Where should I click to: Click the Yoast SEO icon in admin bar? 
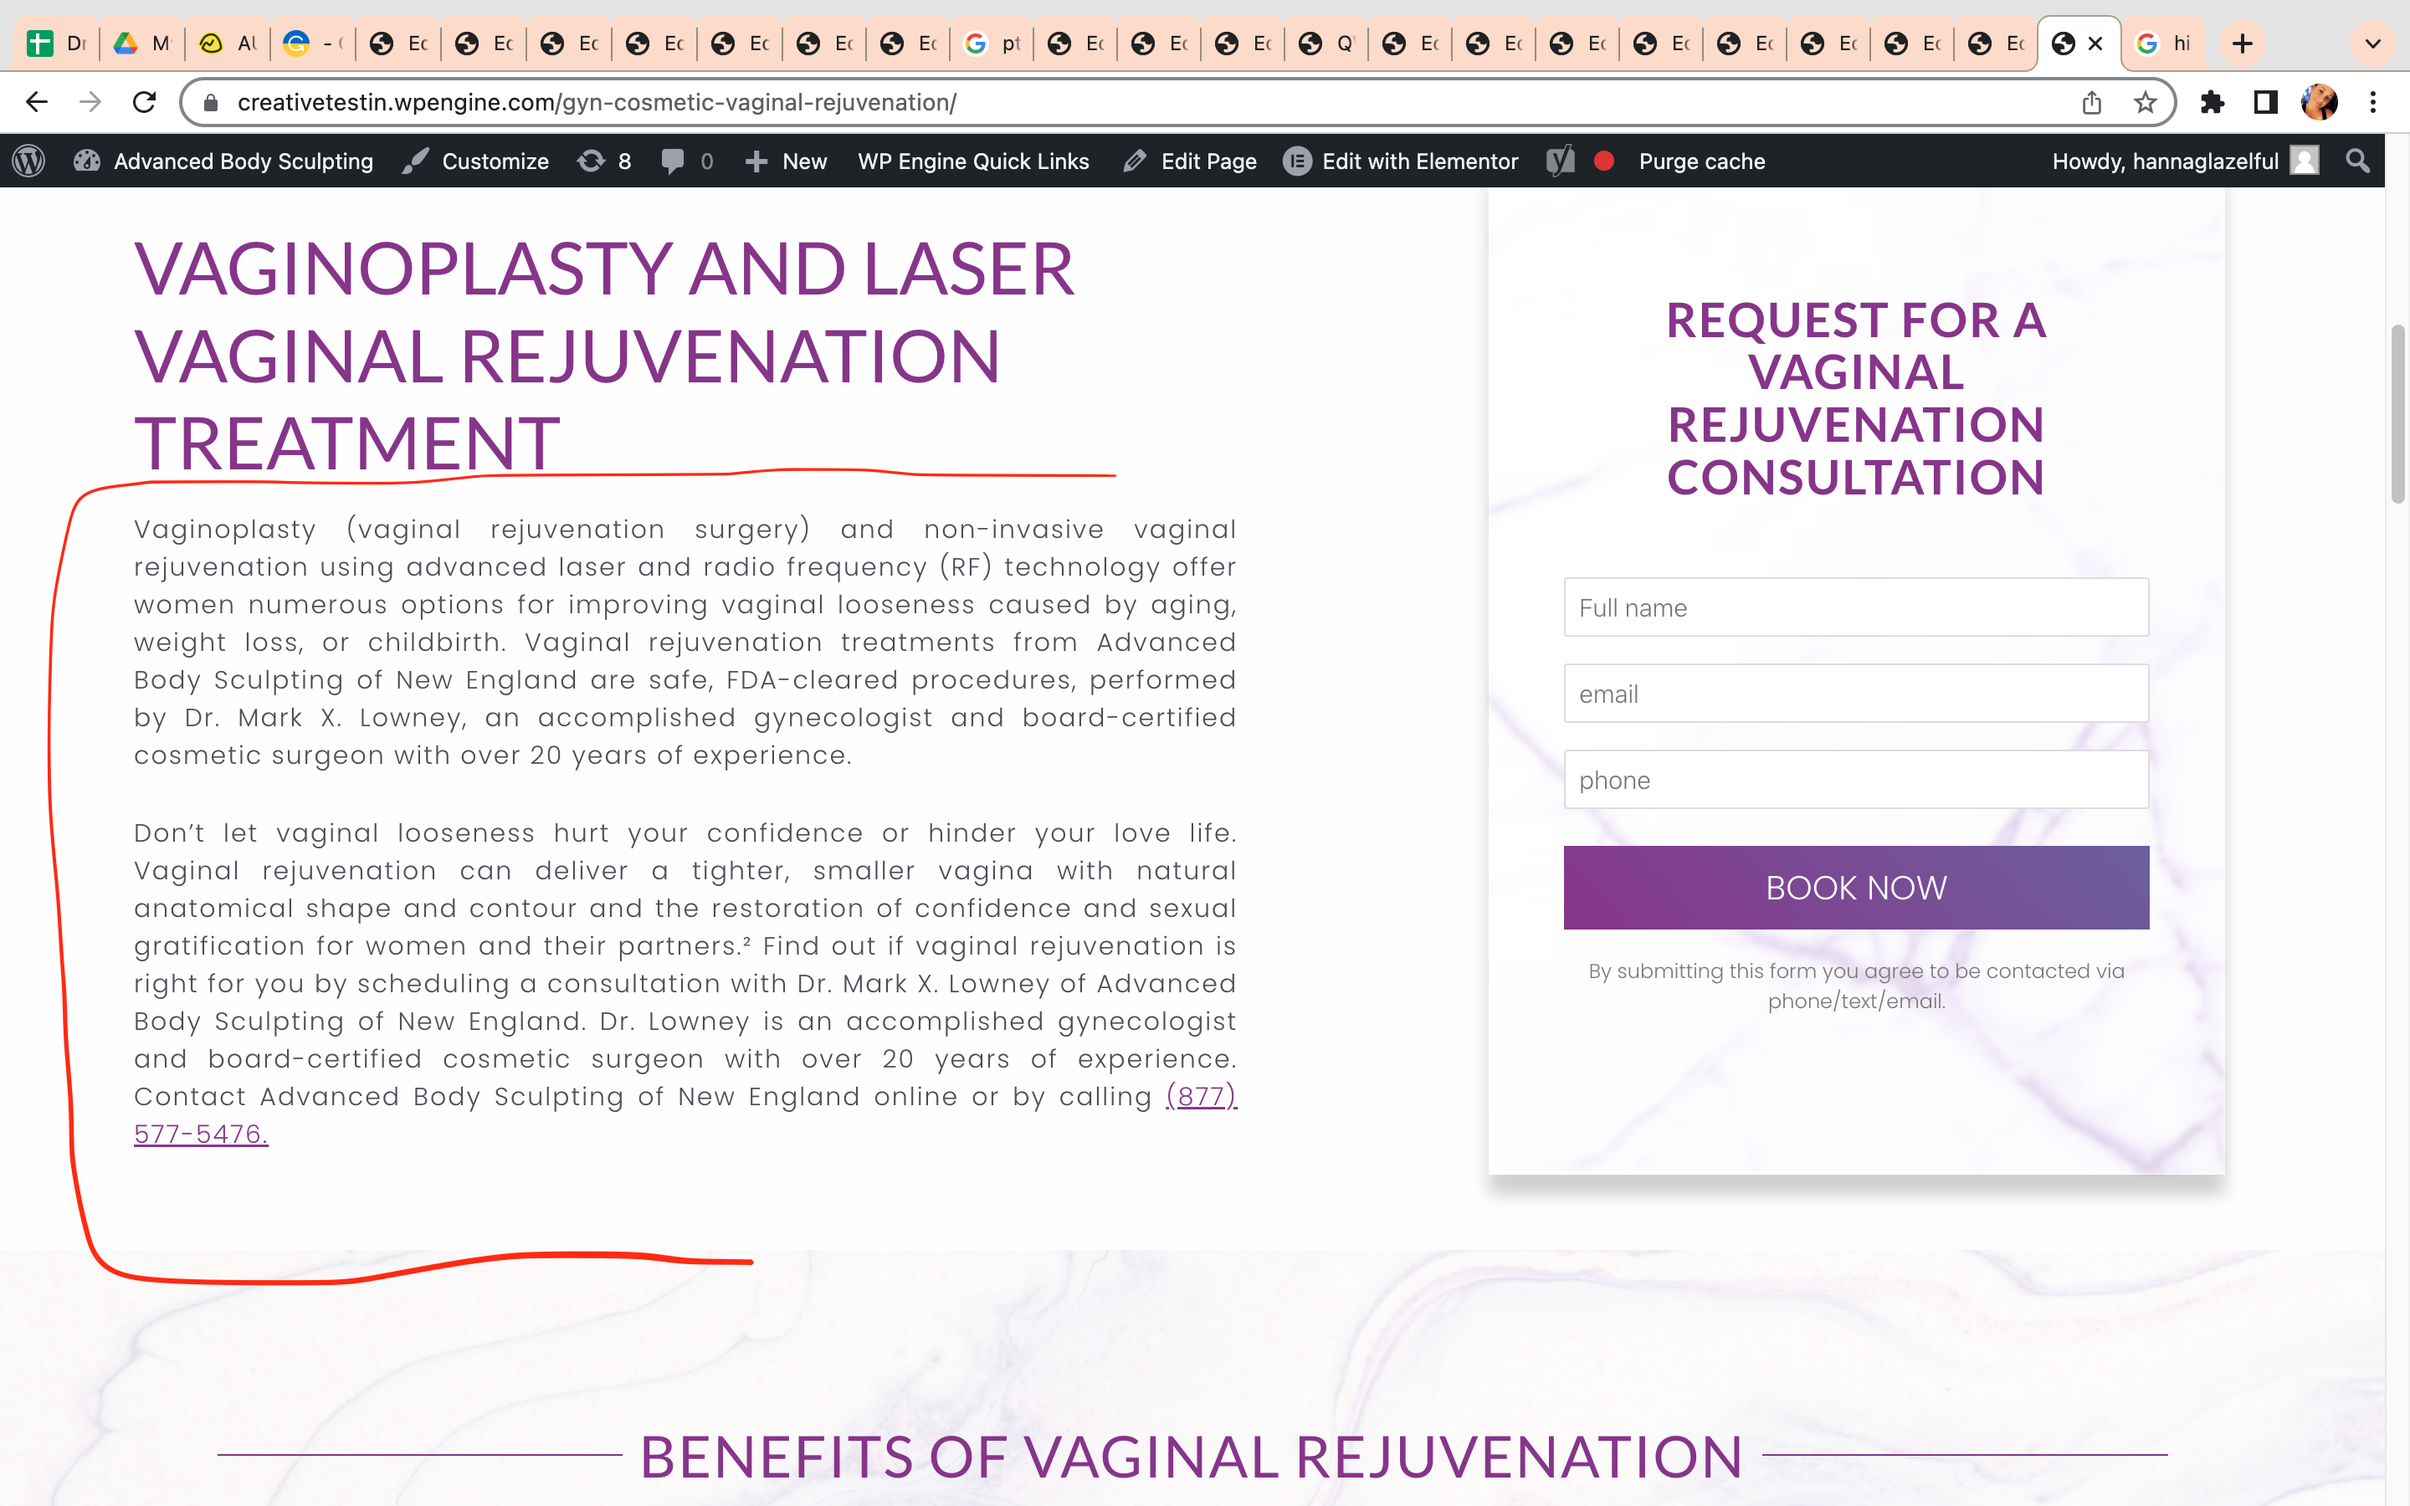click(x=1561, y=161)
